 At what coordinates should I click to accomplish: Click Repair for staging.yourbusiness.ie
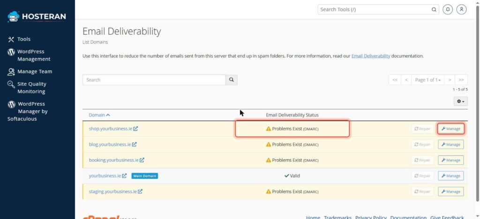pyautogui.click(x=422, y=191)
